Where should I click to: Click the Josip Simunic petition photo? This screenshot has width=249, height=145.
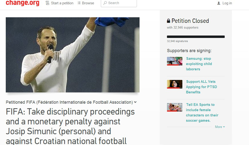[x=73, y=55]
